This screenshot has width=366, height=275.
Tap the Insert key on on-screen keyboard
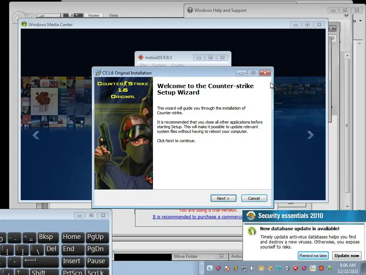point(73,262)
